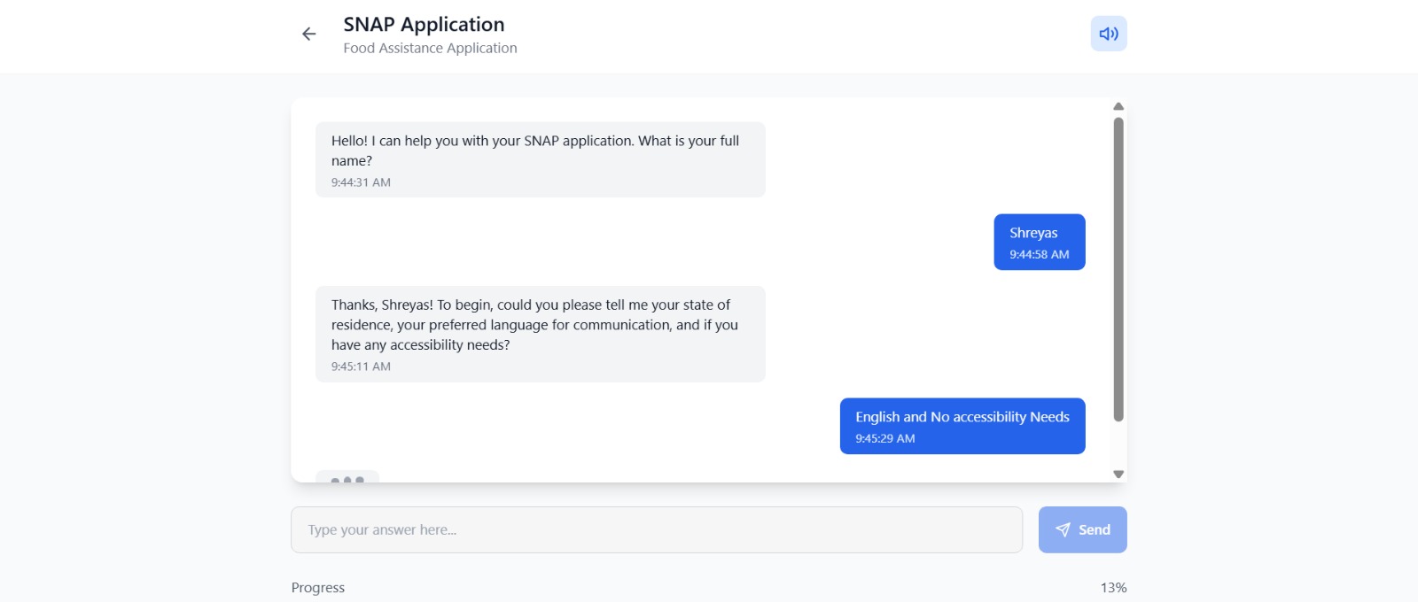Screen dimensions: 1418x602
Task: Click the typing indicator dots
Action: pyautogui.click(x=347, y=479)
